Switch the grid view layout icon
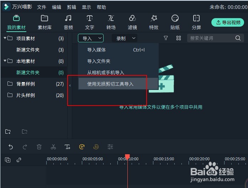This screenshot has width=248, height=188. tap(179, 38)
